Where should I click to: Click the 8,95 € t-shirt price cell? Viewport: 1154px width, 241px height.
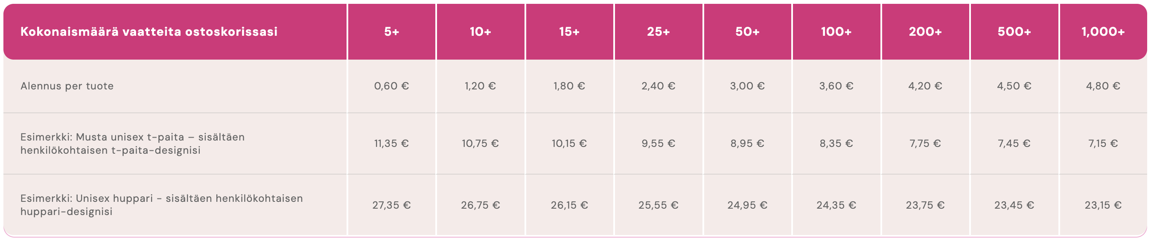(x=747, y=143)
